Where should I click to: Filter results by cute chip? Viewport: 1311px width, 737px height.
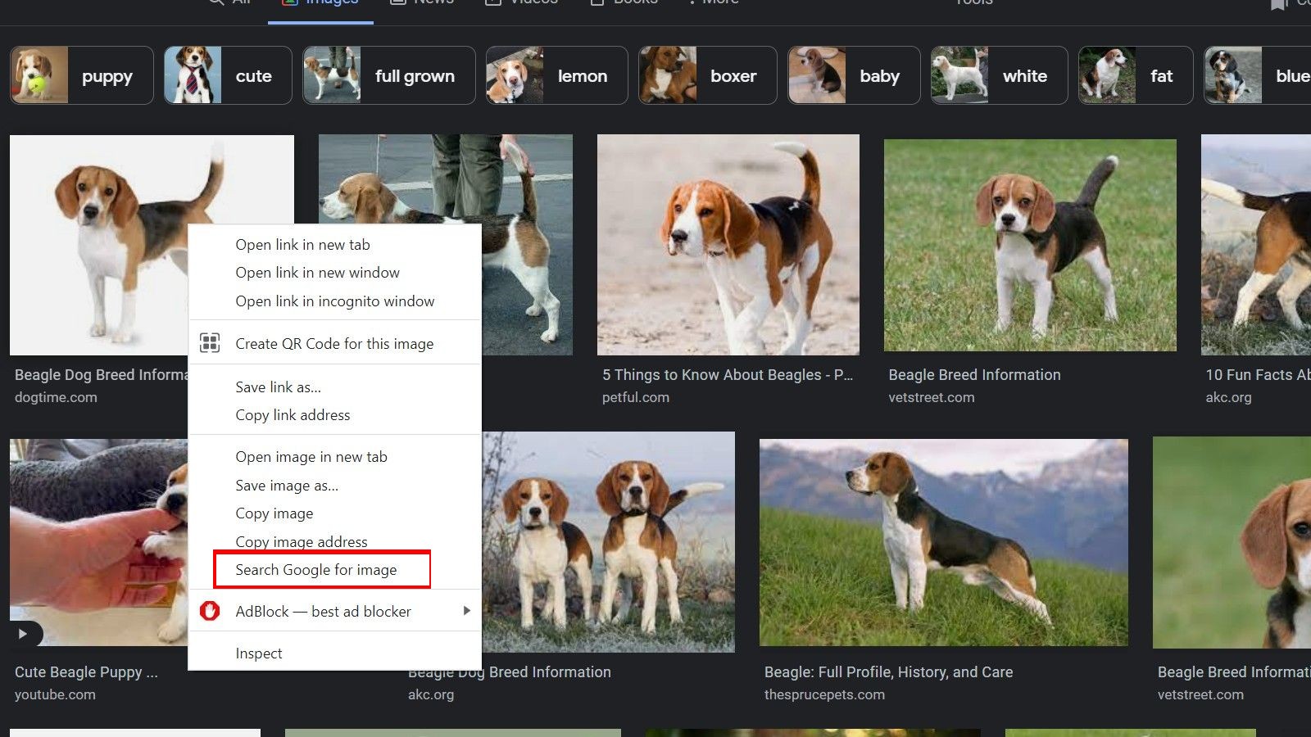[228, 75]
